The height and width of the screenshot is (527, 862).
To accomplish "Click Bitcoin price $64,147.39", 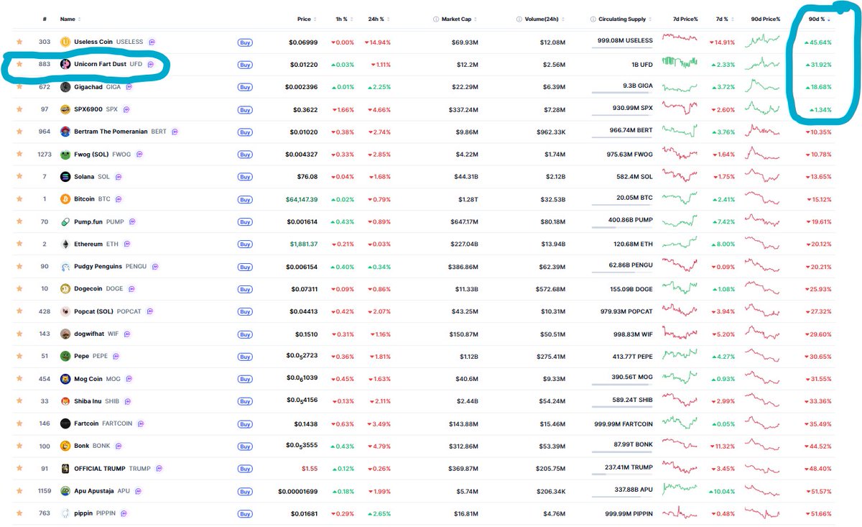I will (x=302, y=200).
